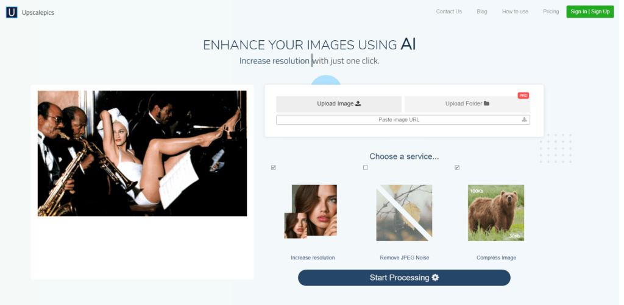
Task: Click the Upload Folder button
Action: point(467,103)
